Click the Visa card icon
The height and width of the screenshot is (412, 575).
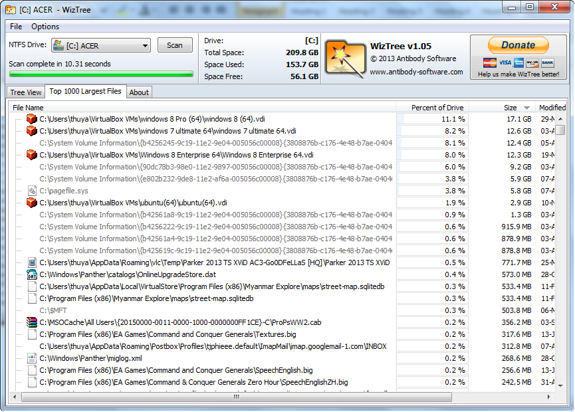pos(505,62)
